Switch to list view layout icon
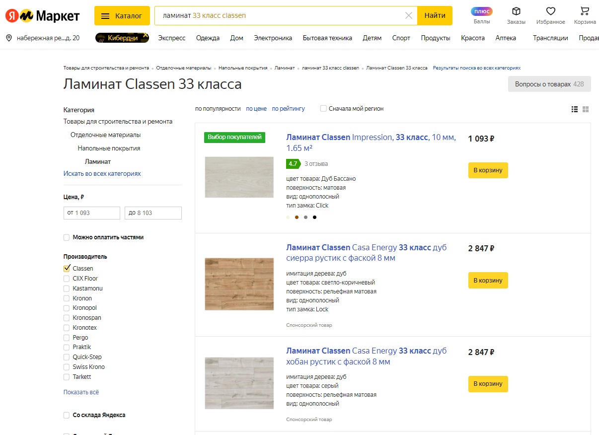599x435 pixels. (x=575, y=109)
